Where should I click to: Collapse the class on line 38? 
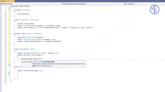pos(10,67)
